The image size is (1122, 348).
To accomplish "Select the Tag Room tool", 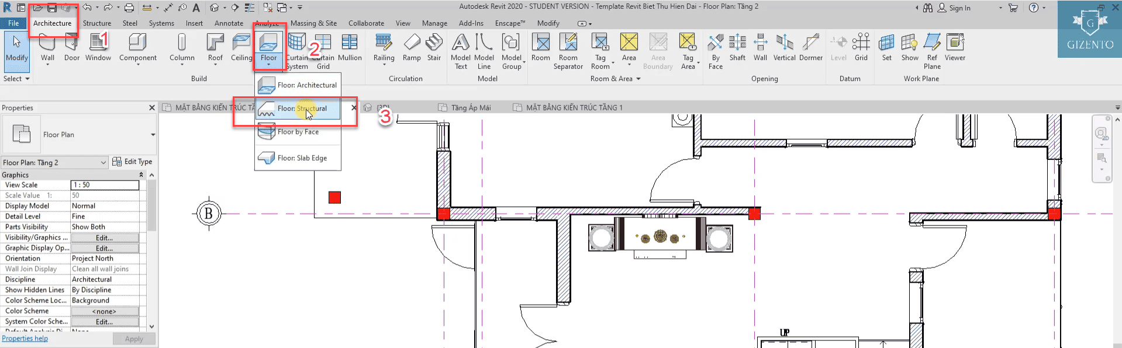I will click(600, 51).
